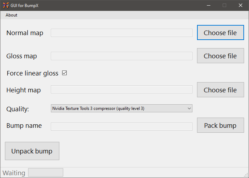The height and width of the screenshot is (178, 249).
Task: Click the Waiting status text
Action: (14, 173)
